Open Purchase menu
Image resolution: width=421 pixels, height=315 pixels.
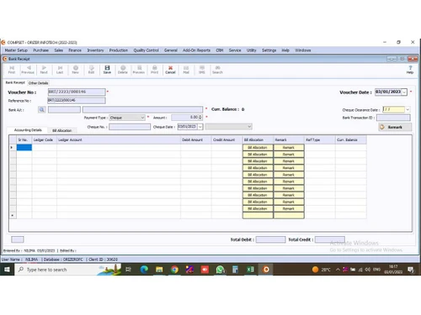[40, 50]
